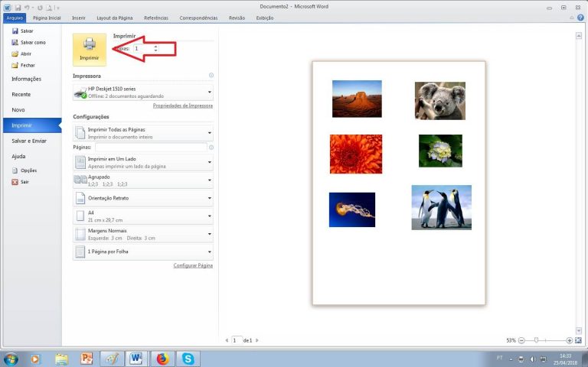This screenshot has width=588, height=367.
Task: Click the zoom to page icon
Action: (579, 339)
